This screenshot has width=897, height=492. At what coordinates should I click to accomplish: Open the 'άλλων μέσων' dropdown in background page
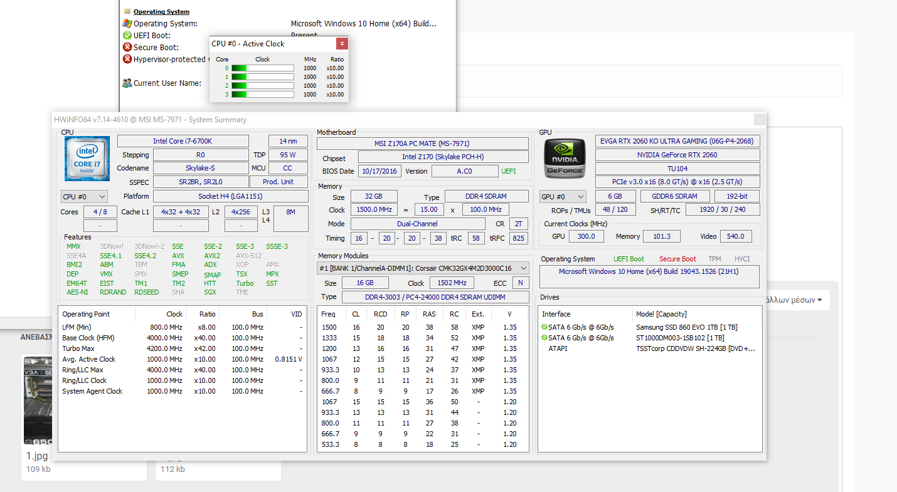click(793, 300)
